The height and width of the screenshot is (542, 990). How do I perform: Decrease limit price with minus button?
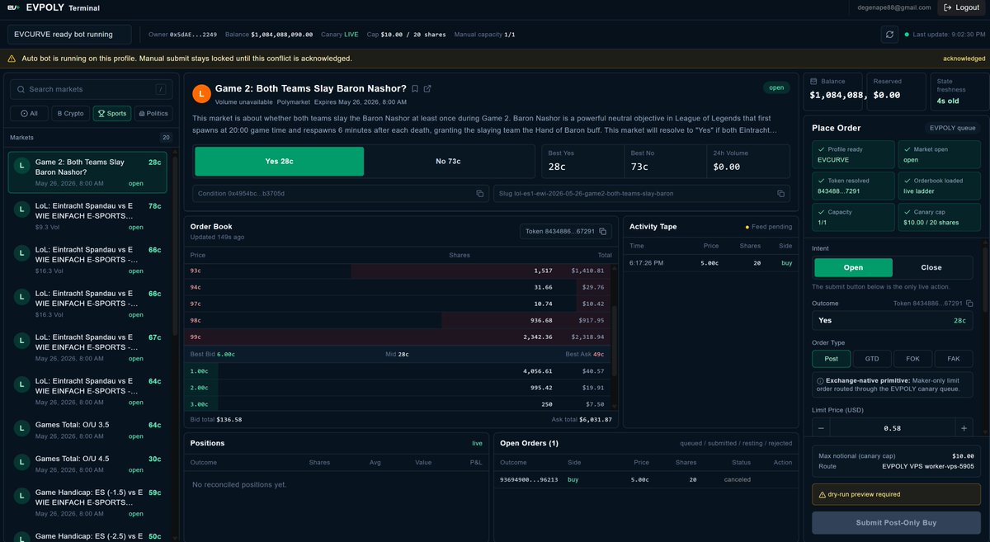click(821, 428)
